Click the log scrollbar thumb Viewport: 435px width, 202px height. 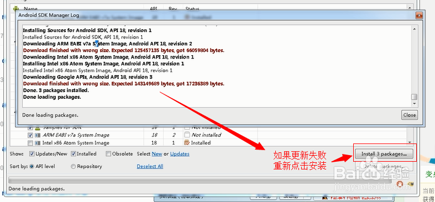point(414,97)
